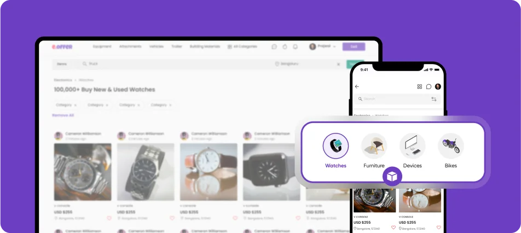This screenshot has width=521, height=233.
Task: Open the Equipment nav item
Action: [102, 46]
